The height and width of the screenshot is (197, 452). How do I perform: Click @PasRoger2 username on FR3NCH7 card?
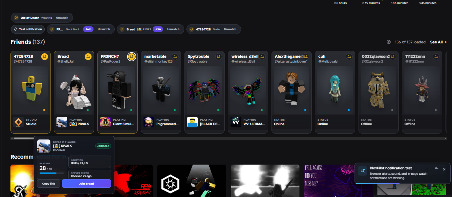coord(110,61)
